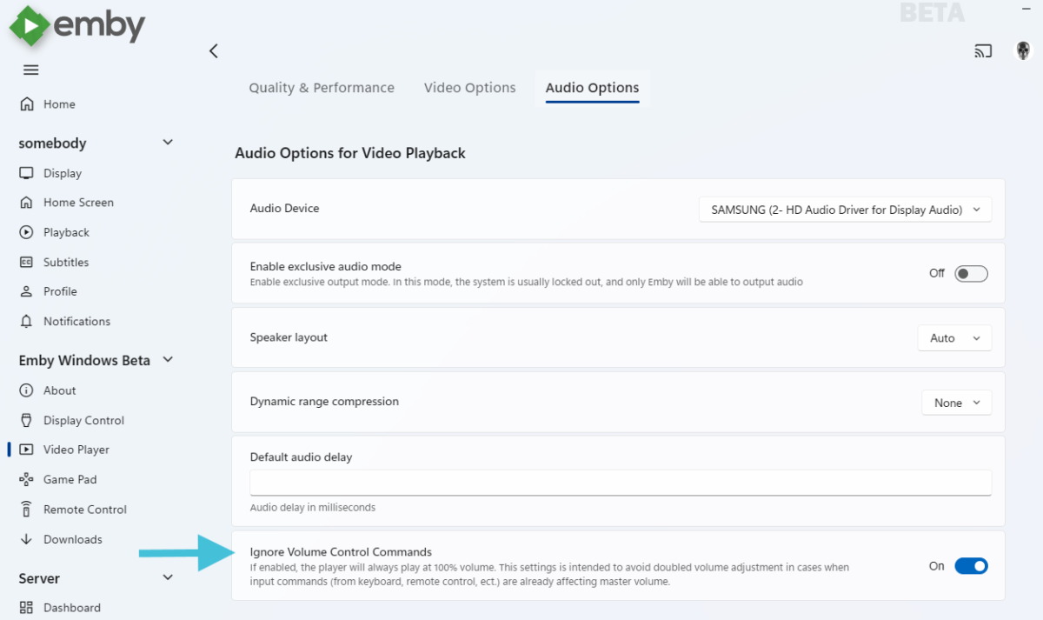Click the Remote Control sidebar icon

(26, 510)
